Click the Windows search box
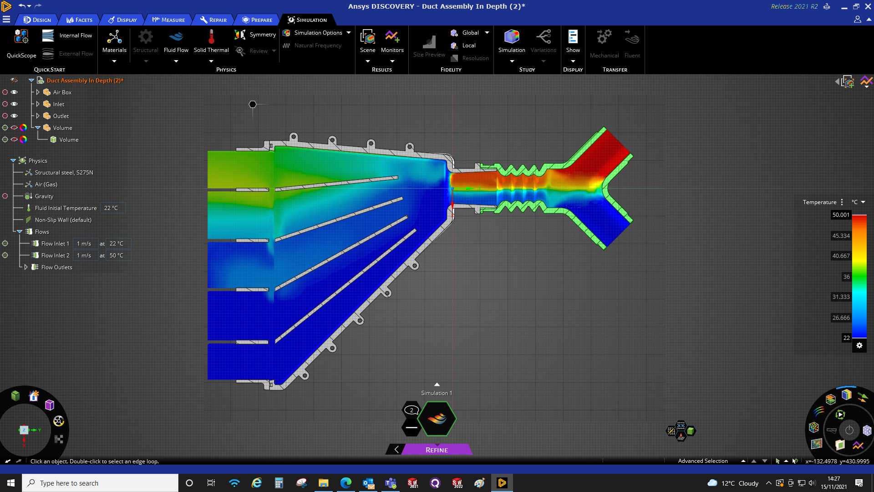 click(x=100, y=483)
